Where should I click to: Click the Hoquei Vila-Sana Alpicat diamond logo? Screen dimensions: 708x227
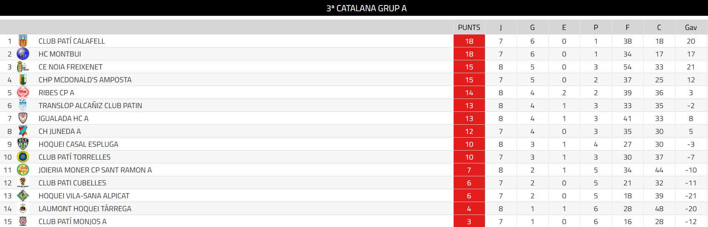pyautogui.click(x=23, y=195)
